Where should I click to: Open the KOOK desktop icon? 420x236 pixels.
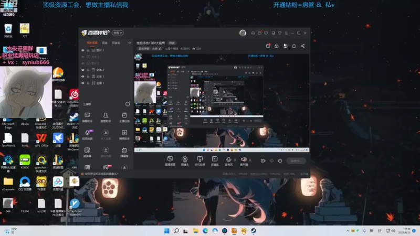(25, 162)
